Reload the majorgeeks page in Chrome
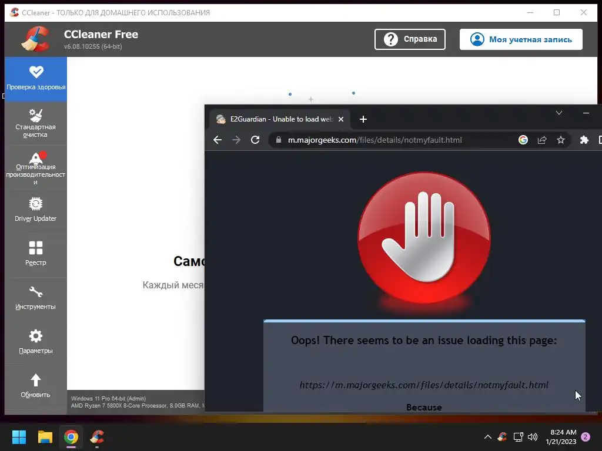The image size is (602, 451). [255, 140]
